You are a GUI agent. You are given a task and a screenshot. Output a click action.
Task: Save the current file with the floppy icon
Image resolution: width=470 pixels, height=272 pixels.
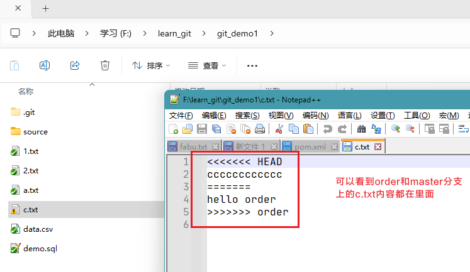coord(202,129)
